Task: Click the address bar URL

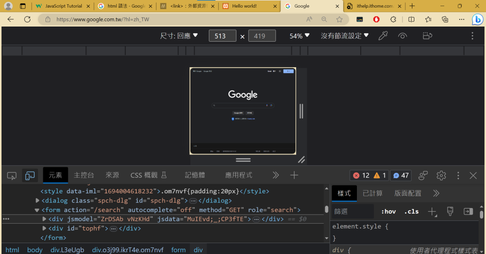Action: 103,19
